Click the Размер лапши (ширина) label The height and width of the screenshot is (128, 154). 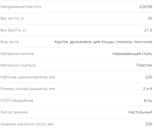pos(28,89)
